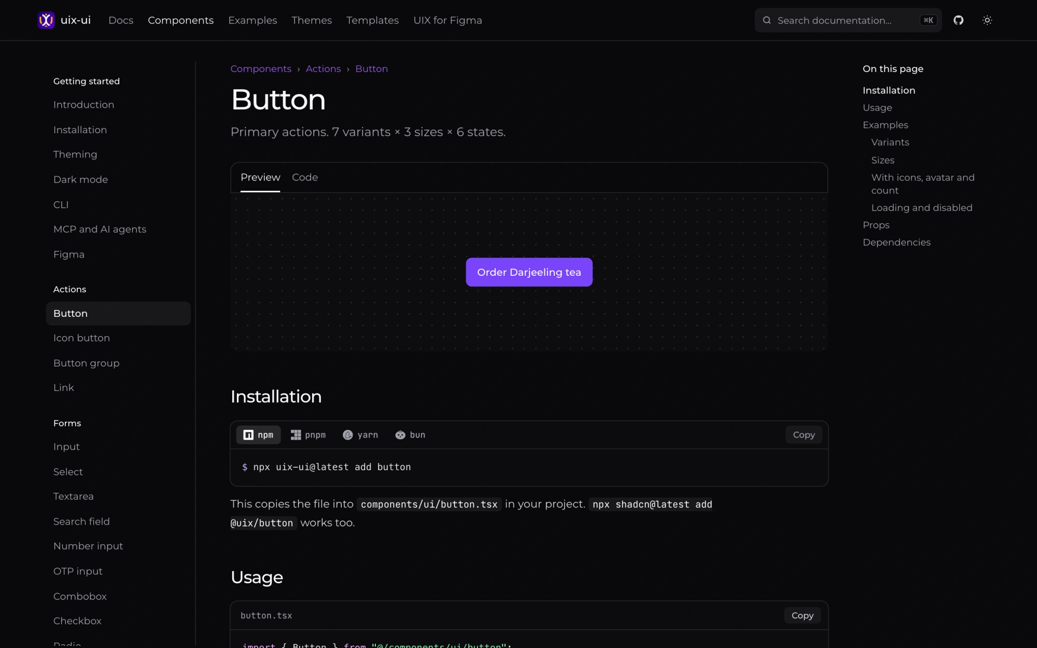Open Figma sidebar page
The image size is (1037, 648).
click(68, 255)
